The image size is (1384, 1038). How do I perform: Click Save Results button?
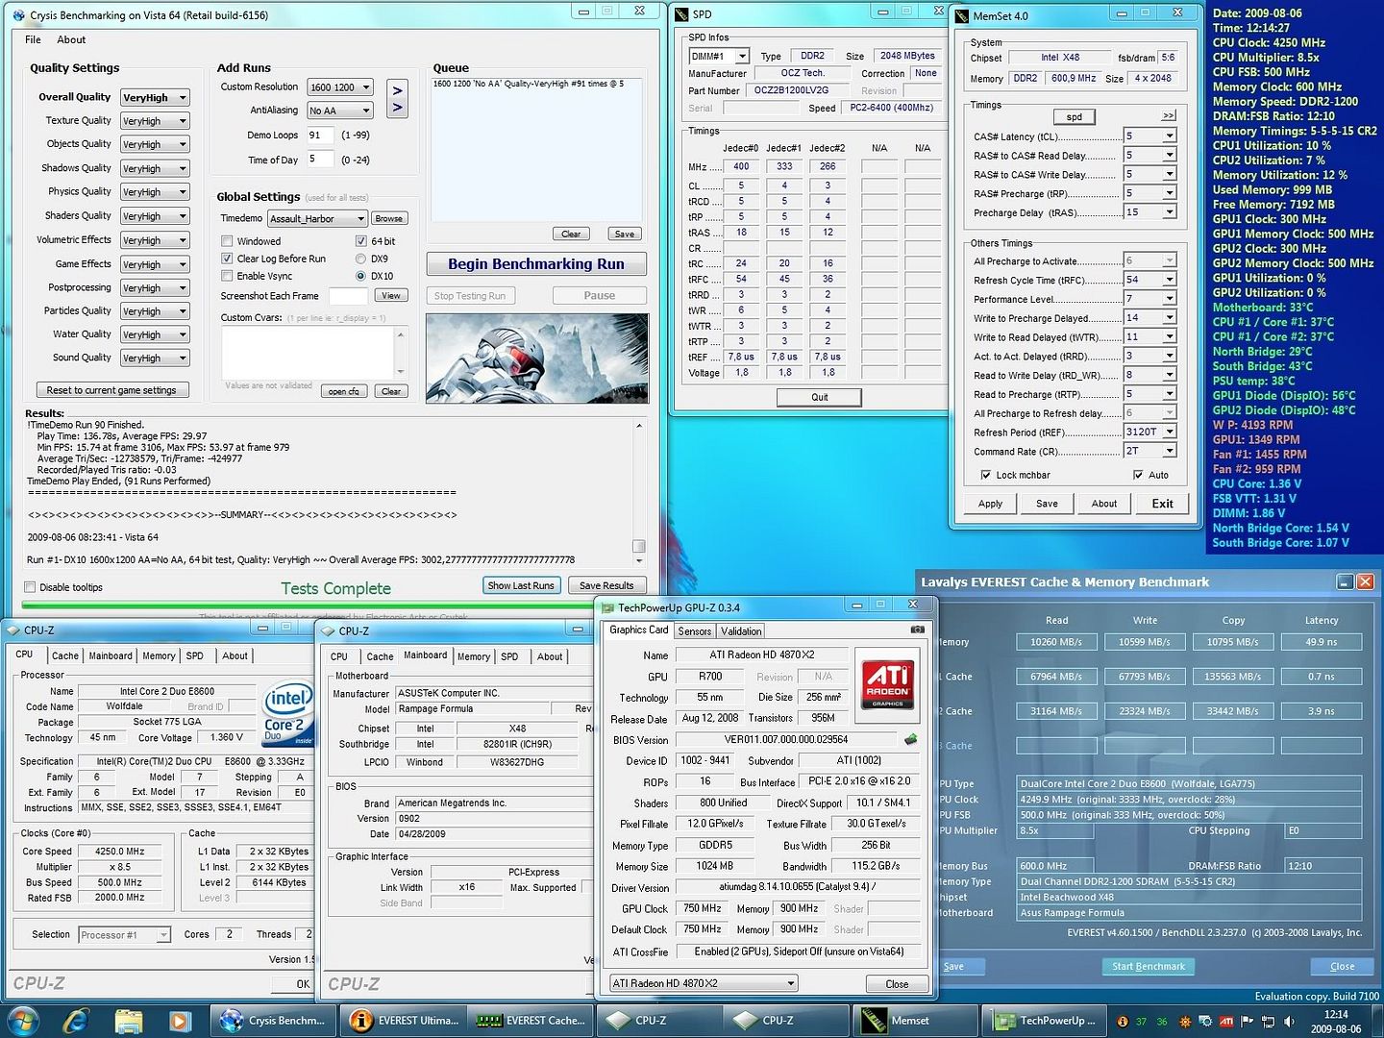606,585
